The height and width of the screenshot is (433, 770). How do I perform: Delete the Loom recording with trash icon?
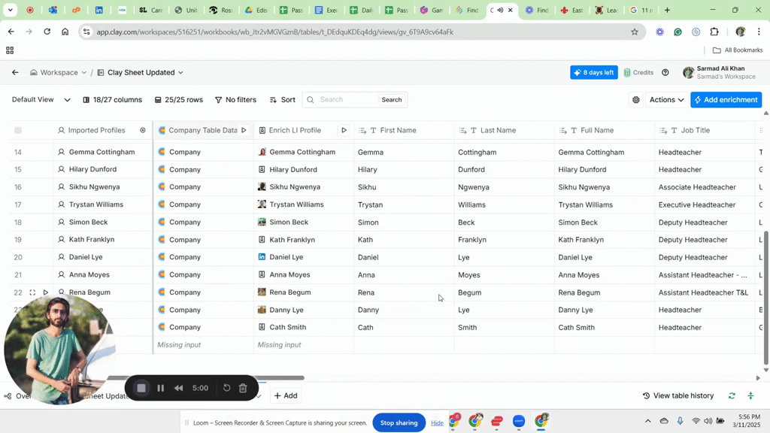point(243,388)
